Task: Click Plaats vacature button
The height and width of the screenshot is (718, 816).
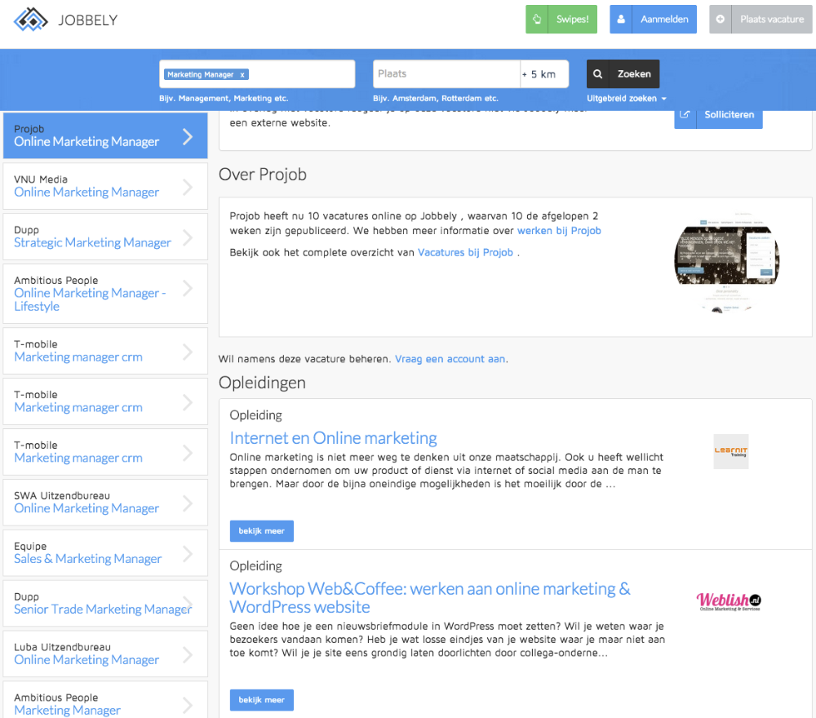Action: [761, 20]
